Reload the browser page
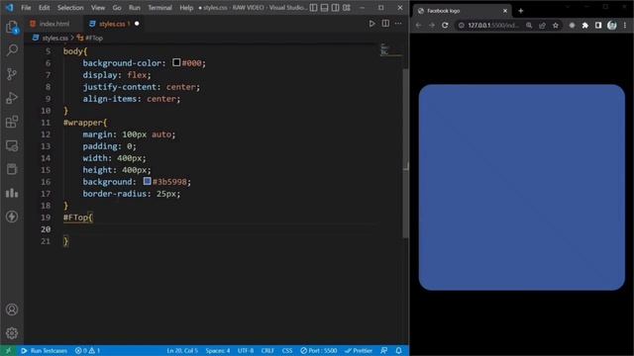The image size is (634, 356). click(445, 25)
